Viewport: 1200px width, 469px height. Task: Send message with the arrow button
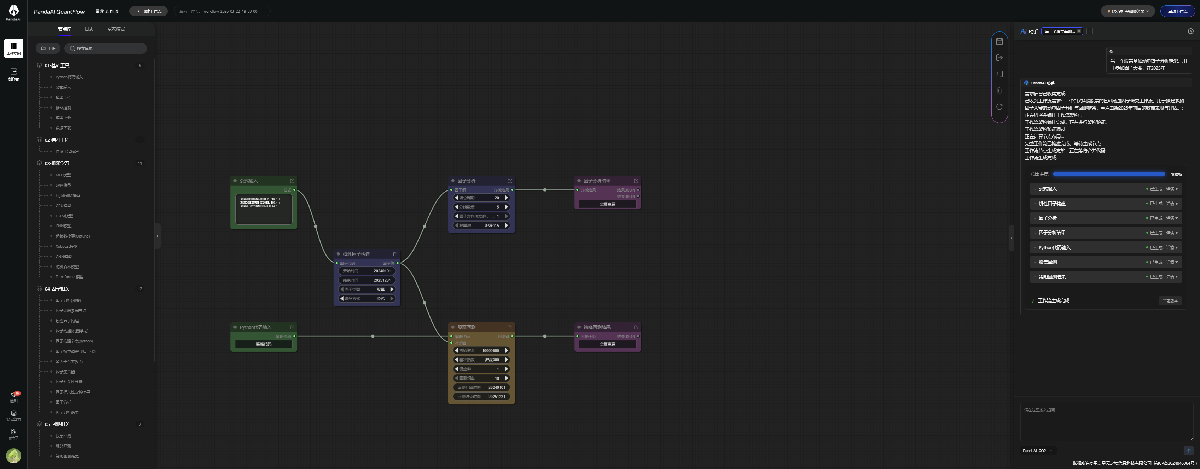(1188, 450)
